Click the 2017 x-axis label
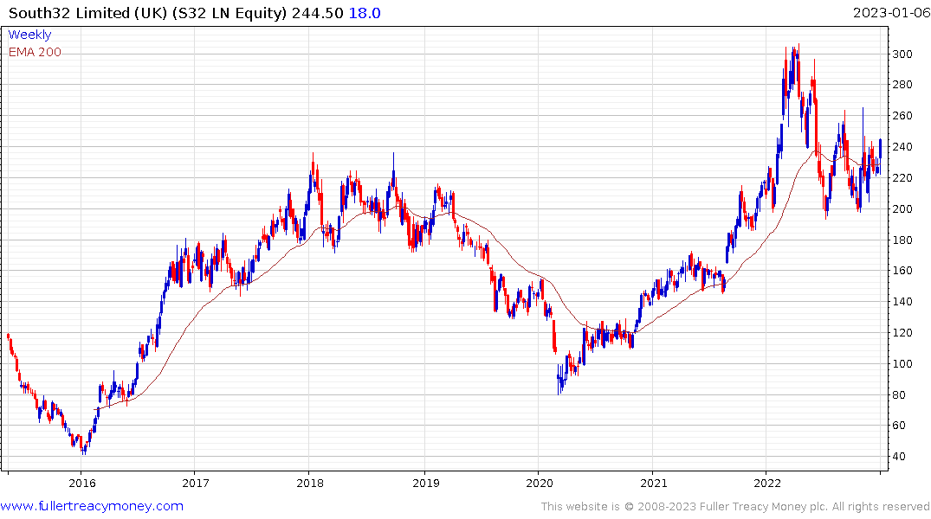 pyautogui.click(x=196, y=483)
